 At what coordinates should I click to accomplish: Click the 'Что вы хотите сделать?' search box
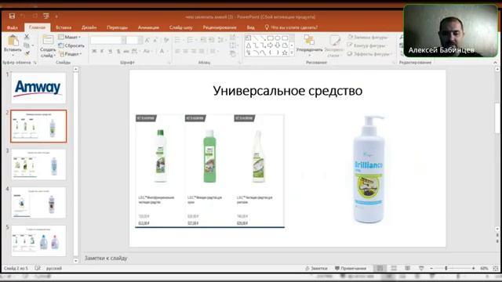(291, 27)
